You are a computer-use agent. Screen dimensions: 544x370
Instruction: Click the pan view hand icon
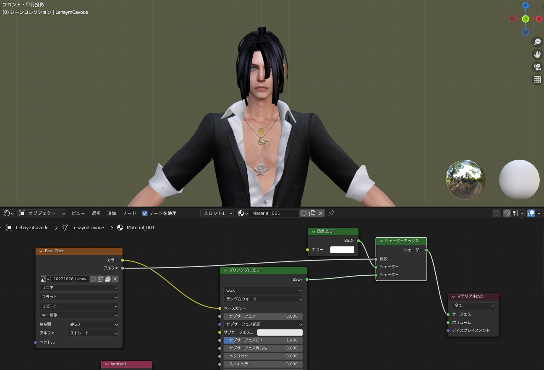(537, 54)
